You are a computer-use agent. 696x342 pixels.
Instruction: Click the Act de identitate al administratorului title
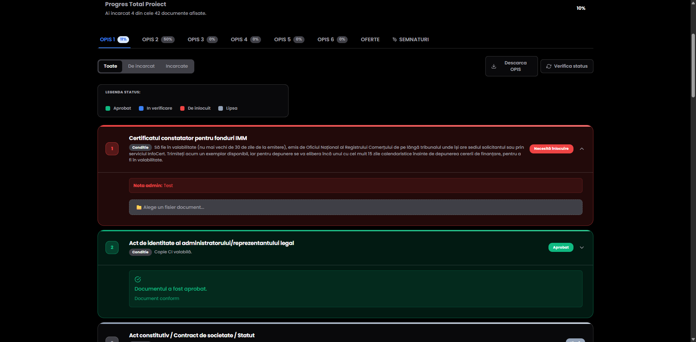[211, 243]
